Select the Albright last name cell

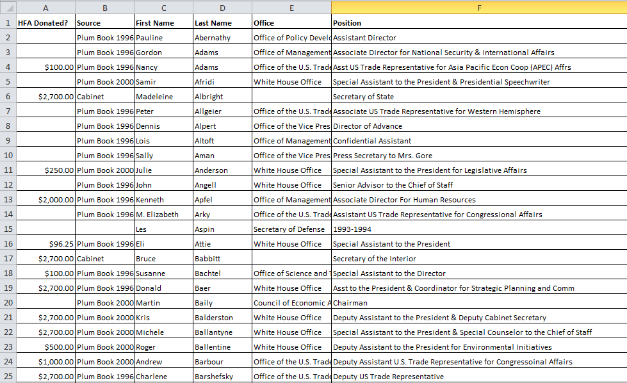click(x=222, y=96)
